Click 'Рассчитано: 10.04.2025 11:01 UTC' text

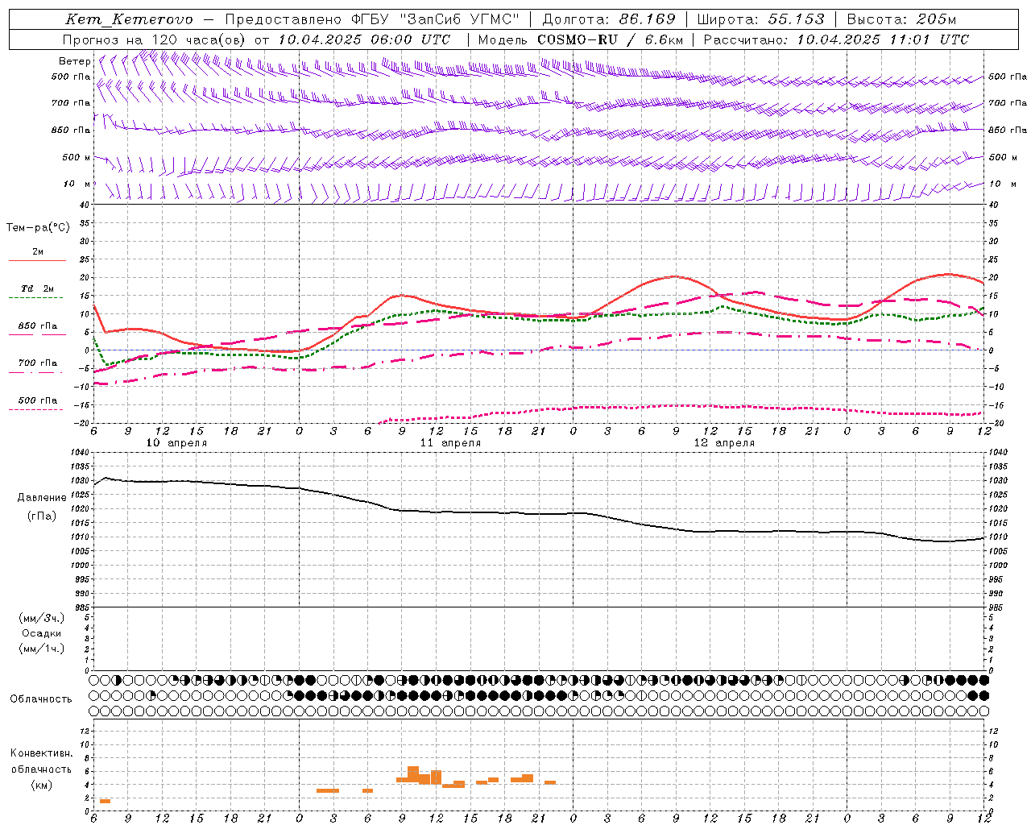pyautogui.click(x=836, y=39)
